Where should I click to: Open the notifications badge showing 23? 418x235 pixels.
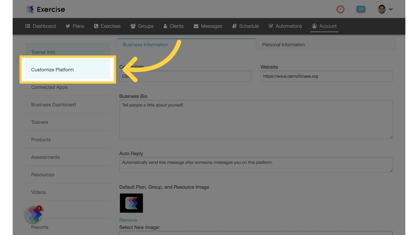tap(360, 9)
